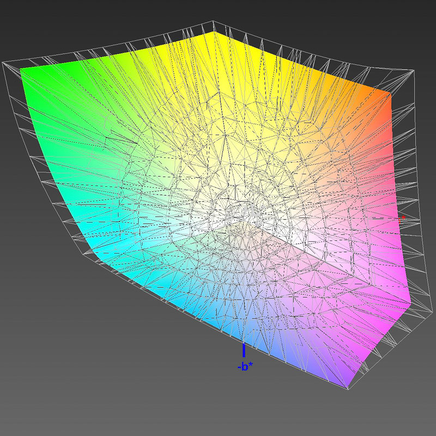
Task: Click the wireframe's top apex vertex
Action: (213, 22)
